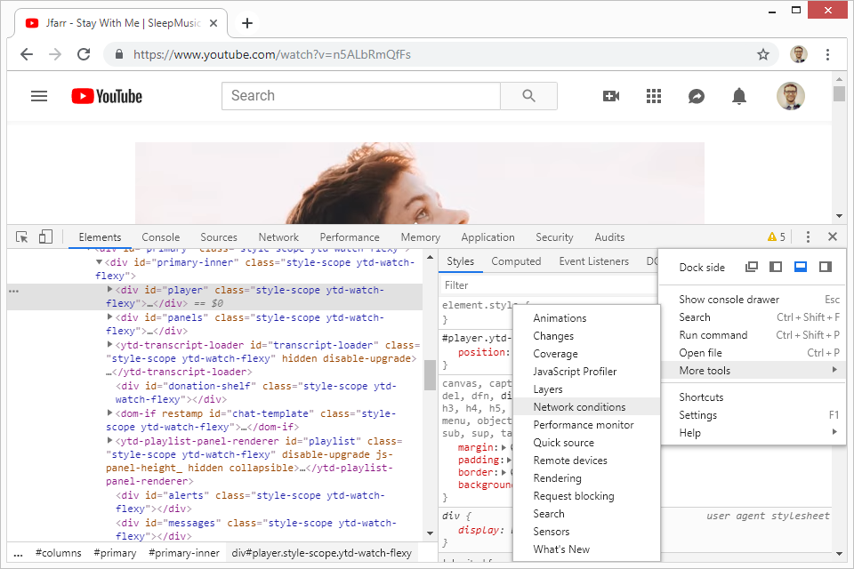Screen dimensions: 854x569
Task: Expand the div id="player" tree node
Action: click(110, 290)
